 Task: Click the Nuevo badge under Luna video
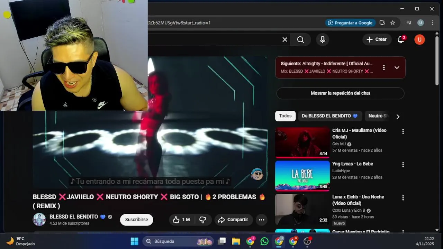[x=339, y=223]
